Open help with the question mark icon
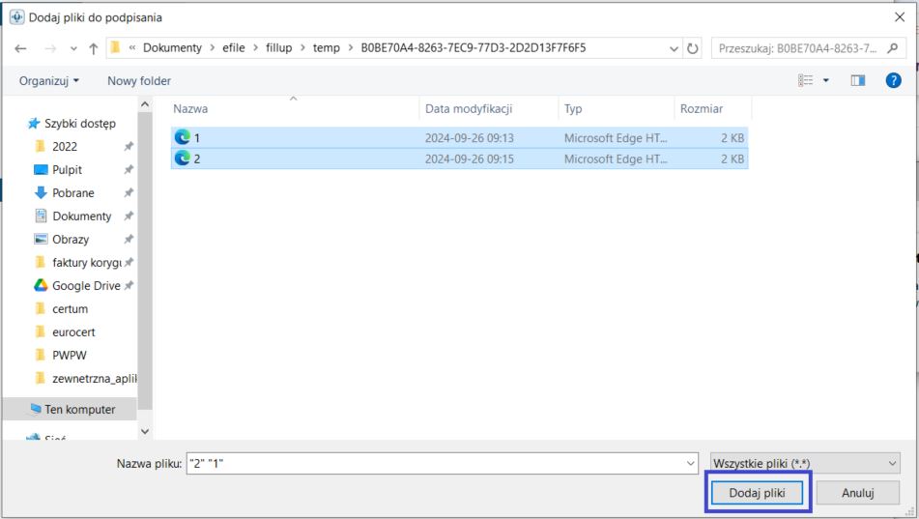 [893, 80]
